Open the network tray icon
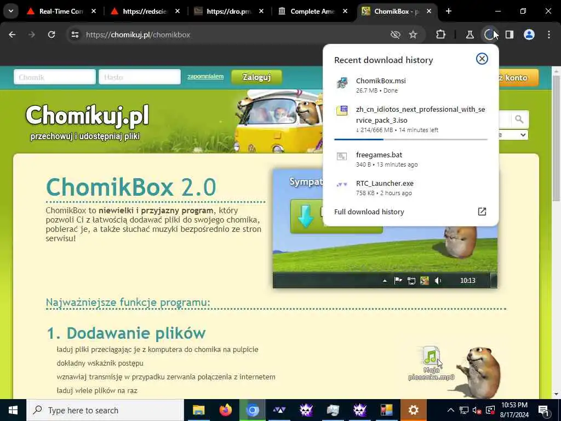This screenshot has width=561, height=421. tap(464, 410)
